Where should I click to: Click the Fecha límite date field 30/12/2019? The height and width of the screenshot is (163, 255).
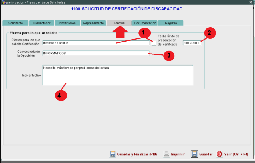click(x=192, y=43)
